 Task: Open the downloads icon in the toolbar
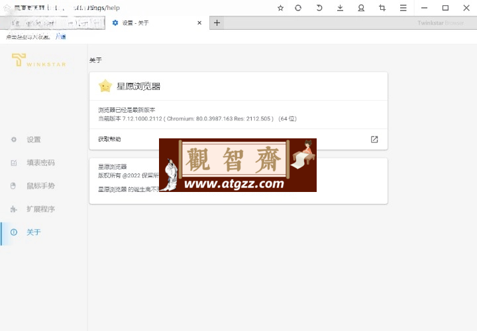click(340, 8)
